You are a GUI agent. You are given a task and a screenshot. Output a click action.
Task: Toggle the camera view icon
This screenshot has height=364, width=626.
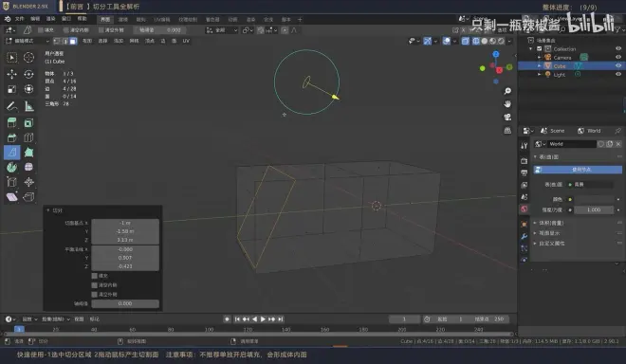tap(507, 118)
